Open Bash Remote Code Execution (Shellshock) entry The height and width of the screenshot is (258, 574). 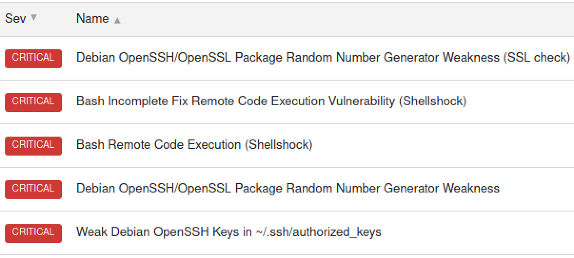(x=194, y=145)
